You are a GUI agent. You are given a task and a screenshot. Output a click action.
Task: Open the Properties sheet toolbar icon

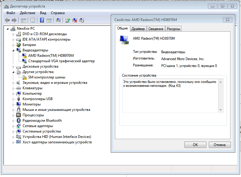[32, 20]
